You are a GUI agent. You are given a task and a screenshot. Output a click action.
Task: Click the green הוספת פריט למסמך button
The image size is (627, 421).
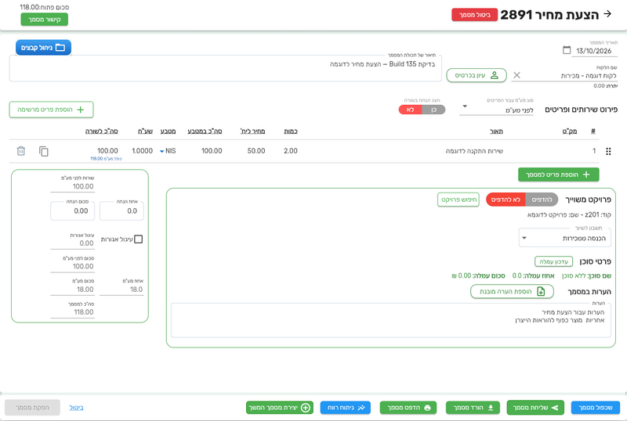pyautogui.click(x=558, y=175)
